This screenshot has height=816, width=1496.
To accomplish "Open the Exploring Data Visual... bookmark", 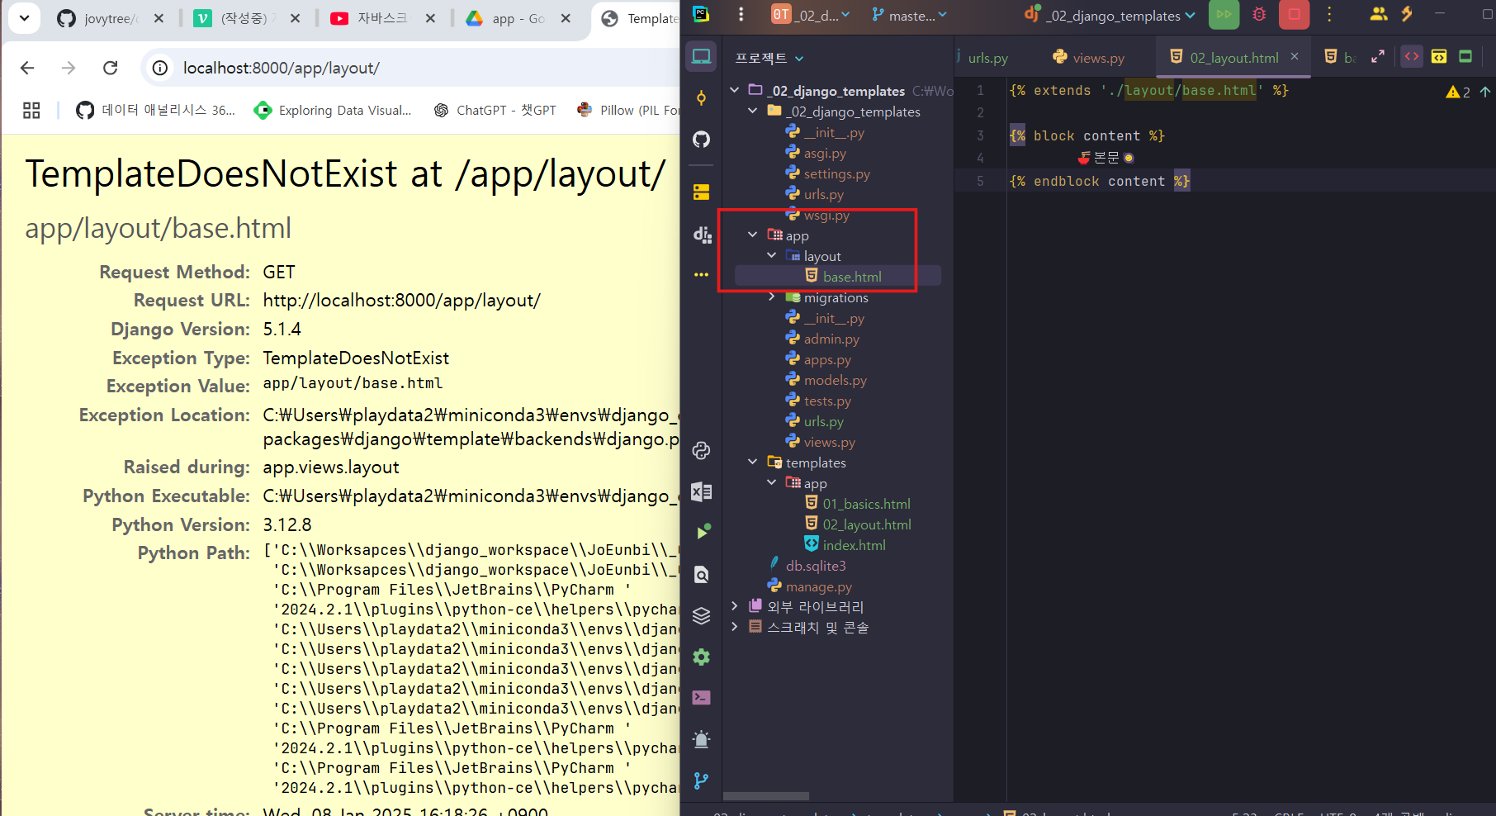I will [x=334, y=111].
